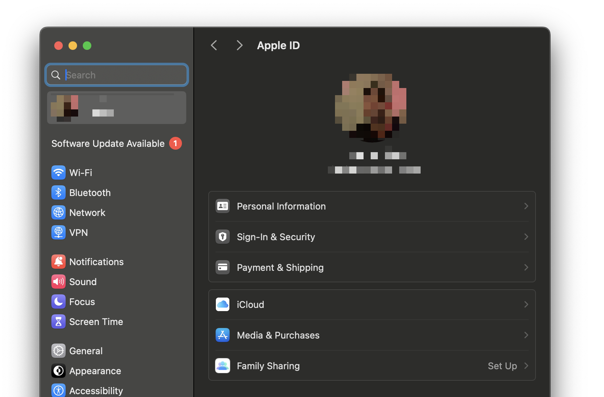Click the Focus moon icon
The width and height of the screenshot is (604, 397).
point(59,302)
